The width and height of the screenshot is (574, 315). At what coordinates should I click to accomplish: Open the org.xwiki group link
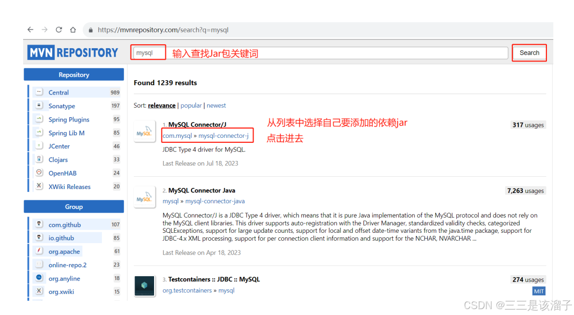pyautogui.click(x=61, y=292)
